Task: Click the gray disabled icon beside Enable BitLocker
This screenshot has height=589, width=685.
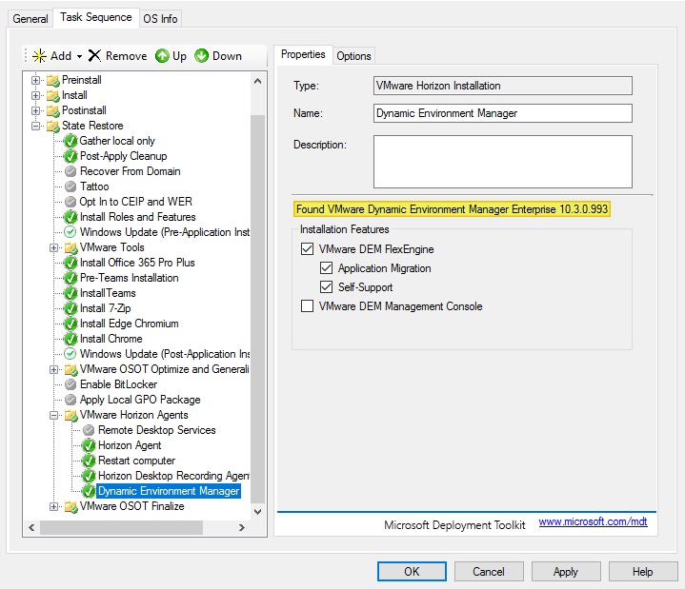Action: (x=71, y=384)
